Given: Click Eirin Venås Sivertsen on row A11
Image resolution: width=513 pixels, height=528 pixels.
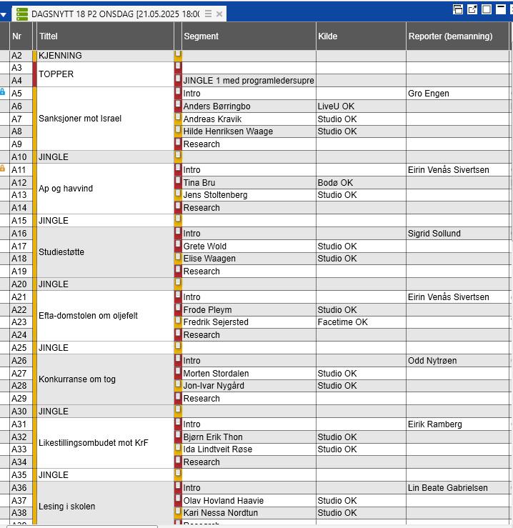Looking at the screenshot, I should (x=458, y=170).
